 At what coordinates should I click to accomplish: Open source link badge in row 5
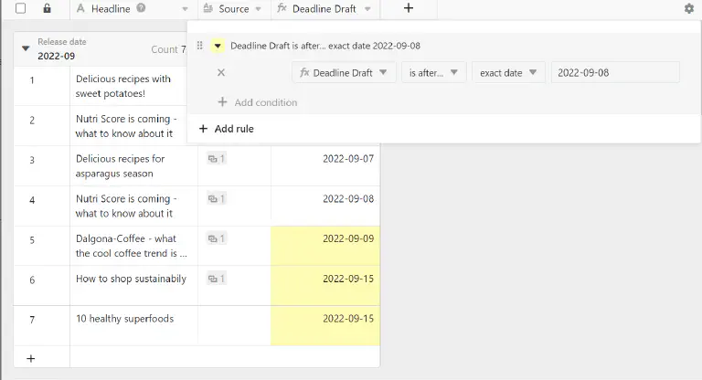[216, 238]
